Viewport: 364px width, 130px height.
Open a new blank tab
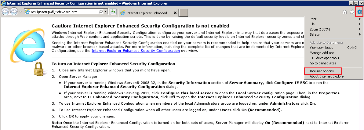[183, 13]
